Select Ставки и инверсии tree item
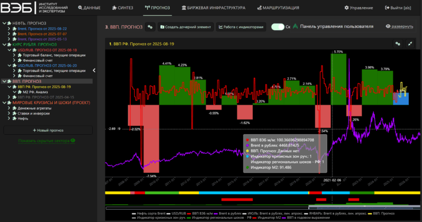The height and width of the screenshot is (222, 422). 34,113
